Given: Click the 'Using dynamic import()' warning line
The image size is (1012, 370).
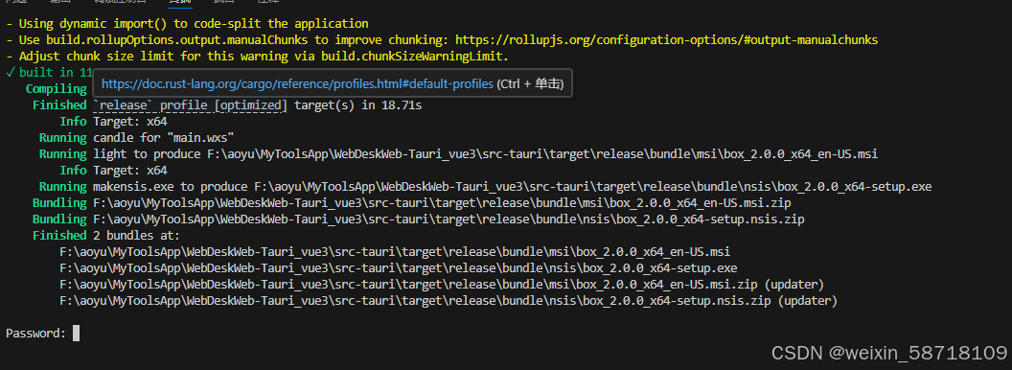Looking at the screenshot, I should (x=187, y=24).
